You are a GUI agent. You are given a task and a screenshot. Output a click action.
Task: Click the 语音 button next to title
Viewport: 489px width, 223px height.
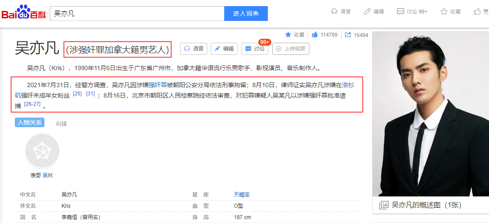click(193, 49)
